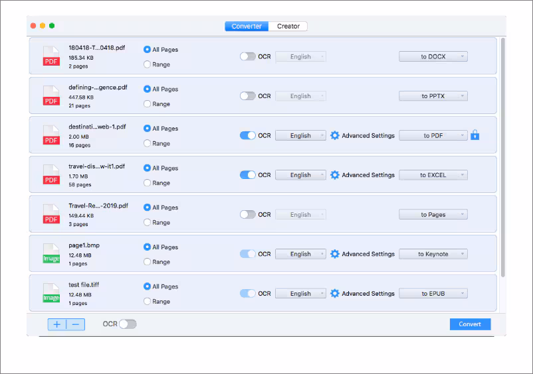This screenshot has width=533, height=374.
Task: Open the 'to DOCX' format dropdown
Action: (433, 56)
